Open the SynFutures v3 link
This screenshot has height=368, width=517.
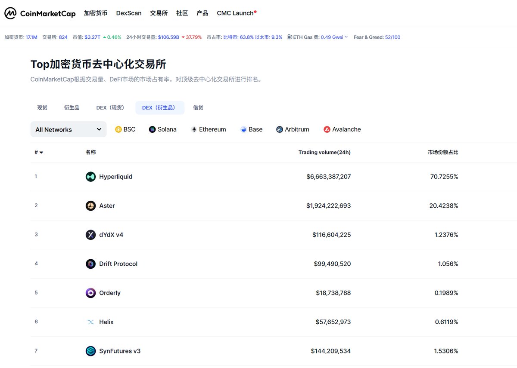[x=120, y=351]
